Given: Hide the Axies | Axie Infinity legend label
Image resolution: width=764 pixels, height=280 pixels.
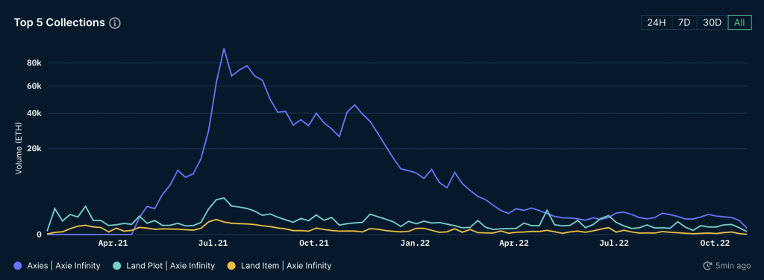Looking at the screenshot, I should 64,265.
